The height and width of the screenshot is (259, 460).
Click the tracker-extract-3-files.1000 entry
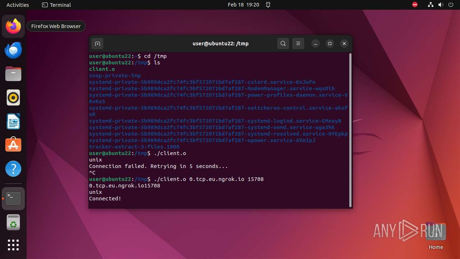click(134, 147)
